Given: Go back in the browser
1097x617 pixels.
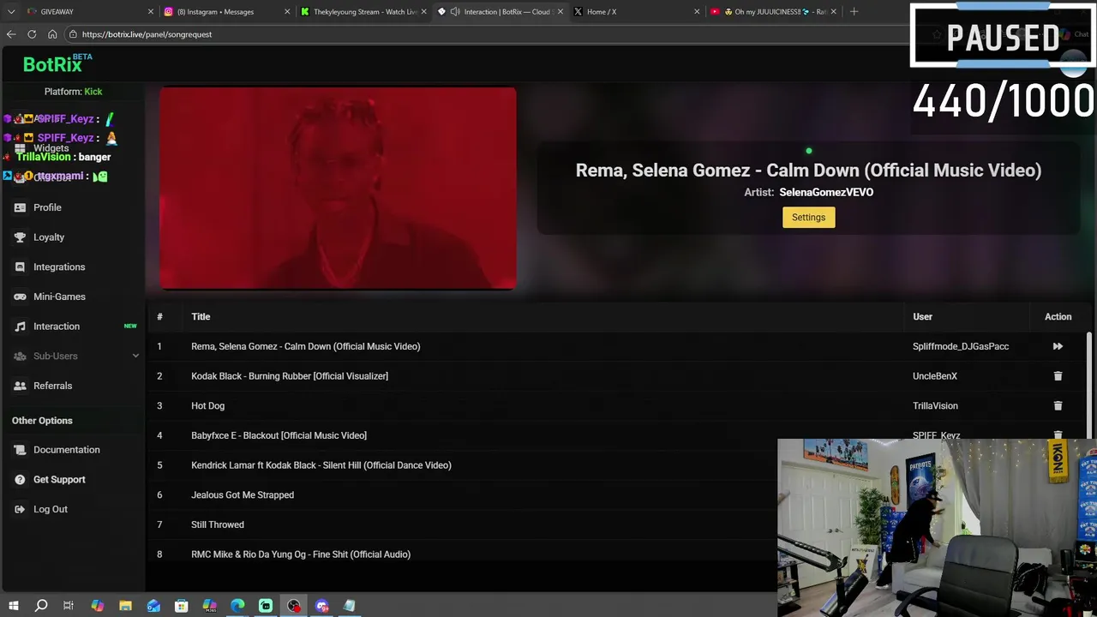Looking at the screenshot, I should click(11, 34).
